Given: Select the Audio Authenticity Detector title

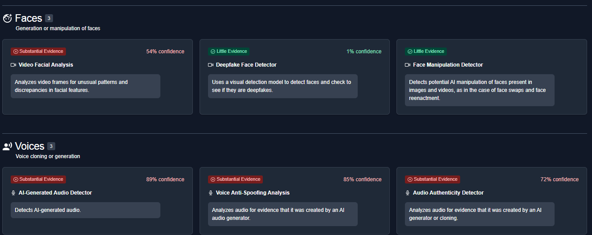Looking at the screenshot, I should 449,193.
